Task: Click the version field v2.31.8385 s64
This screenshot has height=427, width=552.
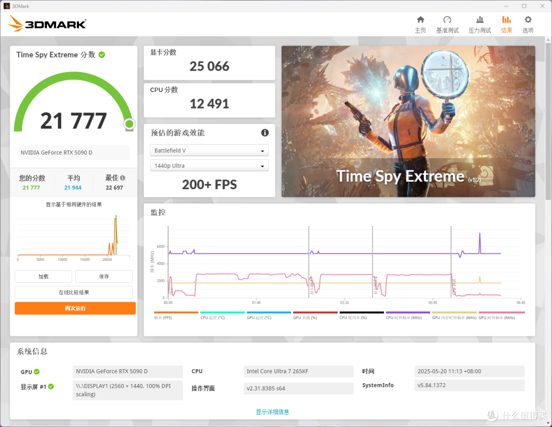Action: point(298,388)
